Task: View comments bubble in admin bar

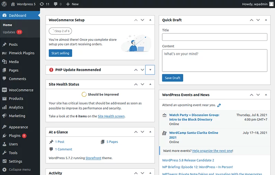Action: [58, 4]
